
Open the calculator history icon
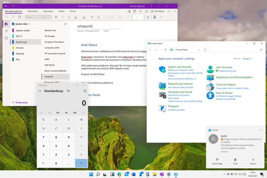click(x=85, y=91)
